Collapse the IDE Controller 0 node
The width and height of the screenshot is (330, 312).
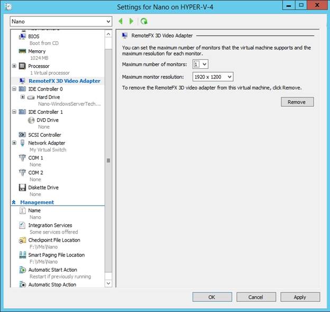click(x=14, y=90)
